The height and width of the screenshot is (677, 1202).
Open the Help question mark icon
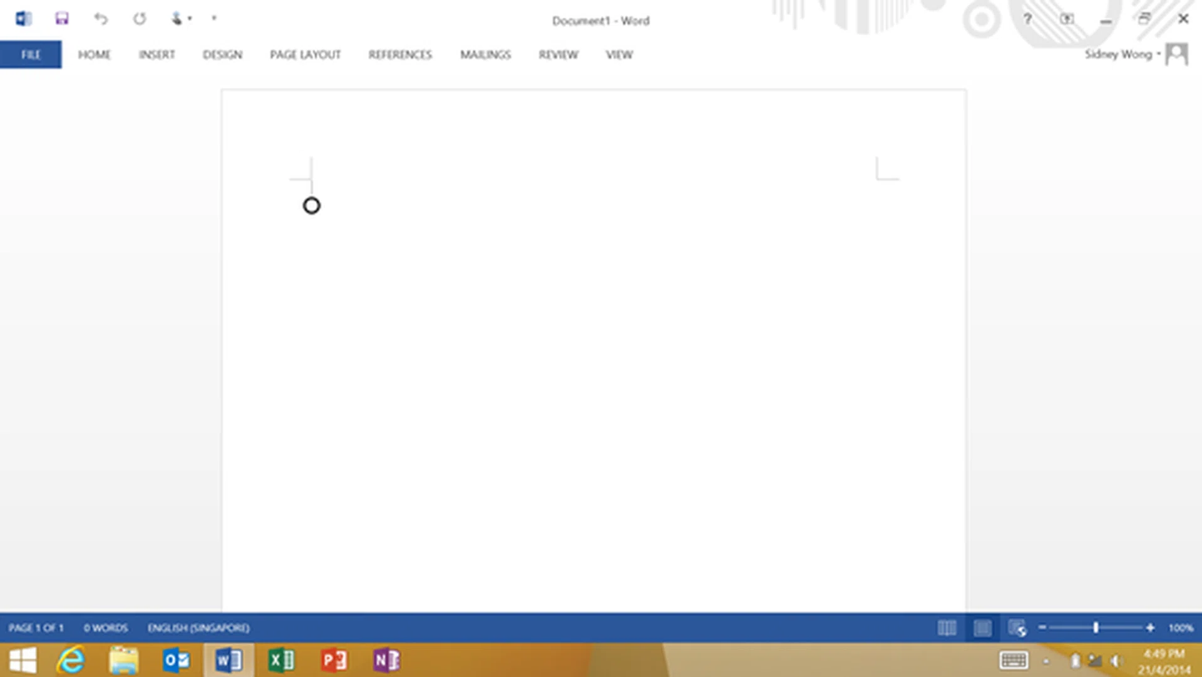(1027, 19)
